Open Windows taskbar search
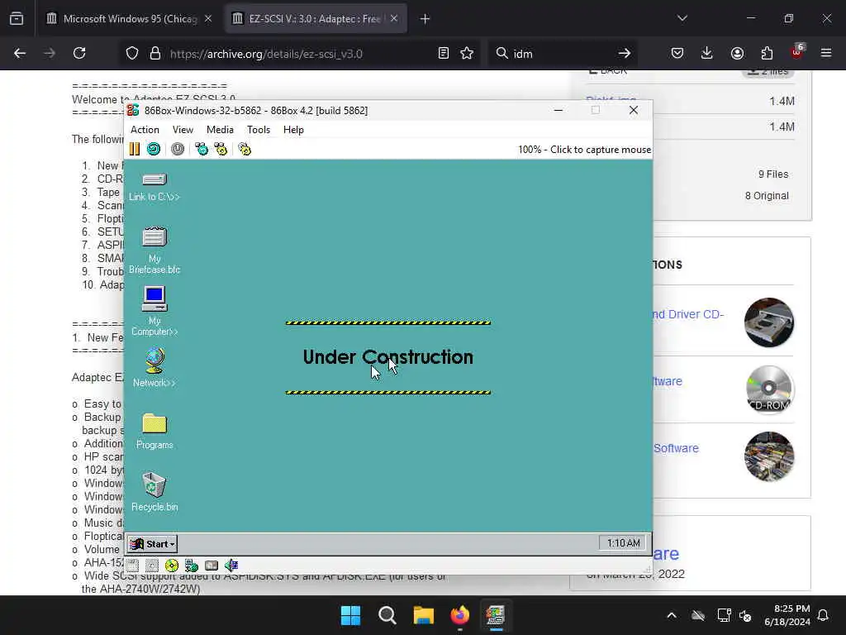This screenshot has height=635, width=846. tap(387, 615)
